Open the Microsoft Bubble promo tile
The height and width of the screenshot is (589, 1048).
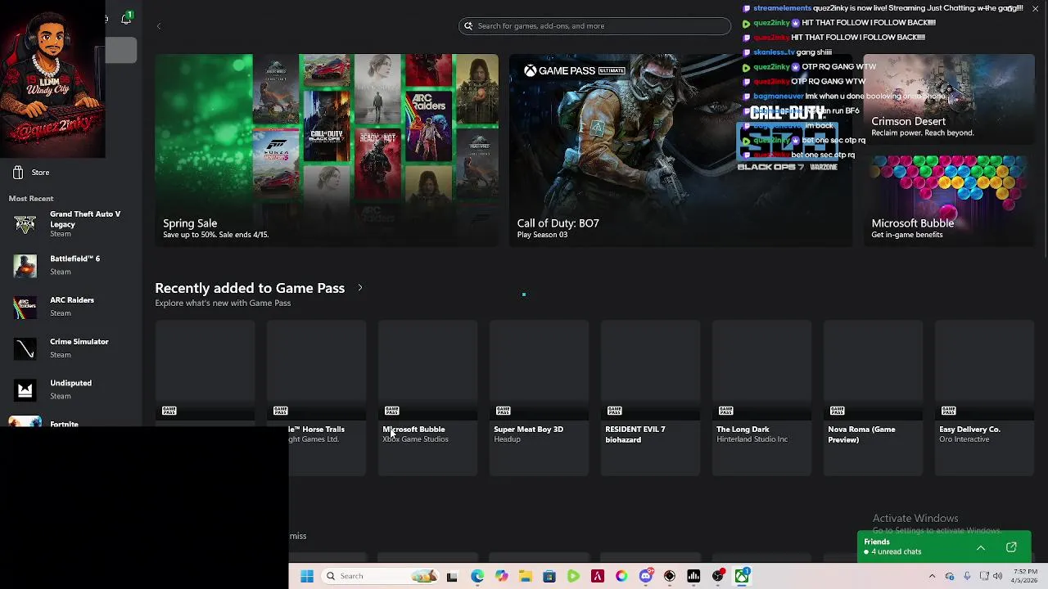[x=949, y=200]
